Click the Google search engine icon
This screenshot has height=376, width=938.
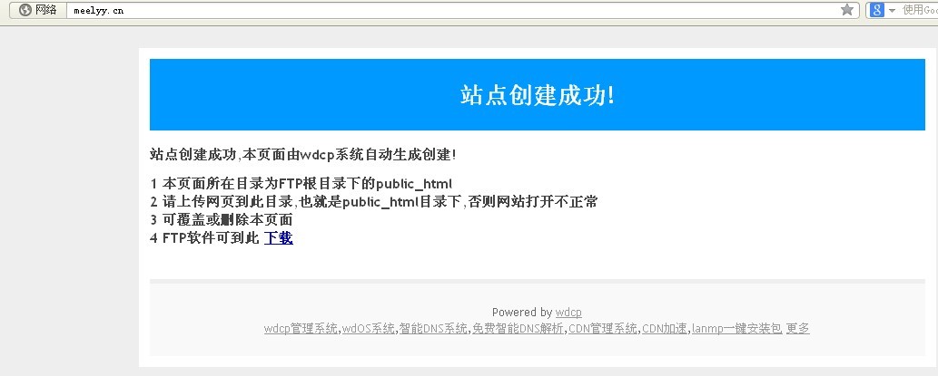tap(877, 10)
